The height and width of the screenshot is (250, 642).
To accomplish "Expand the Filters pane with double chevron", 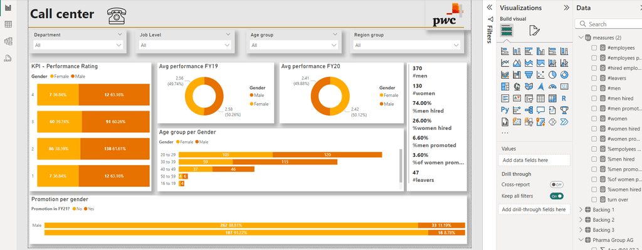I will click(489, 7).
